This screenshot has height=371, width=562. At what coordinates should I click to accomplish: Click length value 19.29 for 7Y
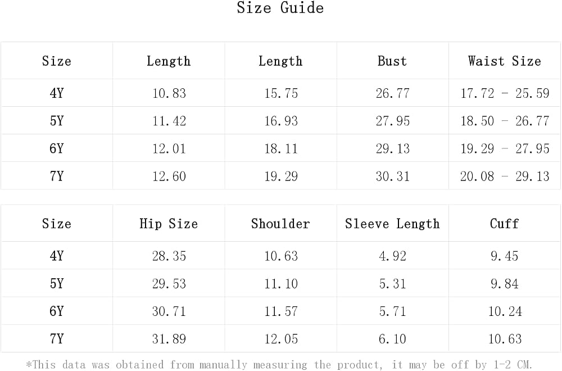tap(280, 176)
